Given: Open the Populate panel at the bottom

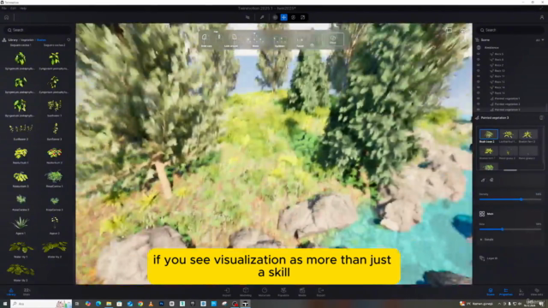Looking at the screenshot, I should tap(283, 292).
